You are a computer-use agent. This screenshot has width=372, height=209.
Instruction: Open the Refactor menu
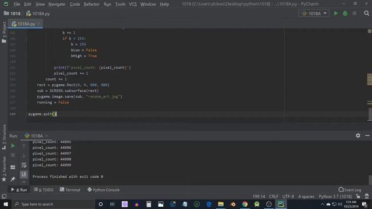tap(92, 4)
